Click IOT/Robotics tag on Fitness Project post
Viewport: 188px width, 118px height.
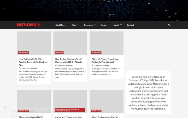click(96, 52)
